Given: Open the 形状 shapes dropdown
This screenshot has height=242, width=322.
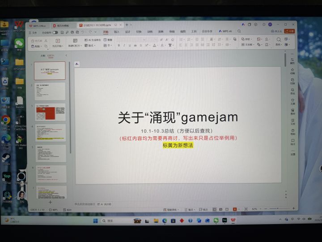Looking at the screenshot, I should tap(246, 39).
